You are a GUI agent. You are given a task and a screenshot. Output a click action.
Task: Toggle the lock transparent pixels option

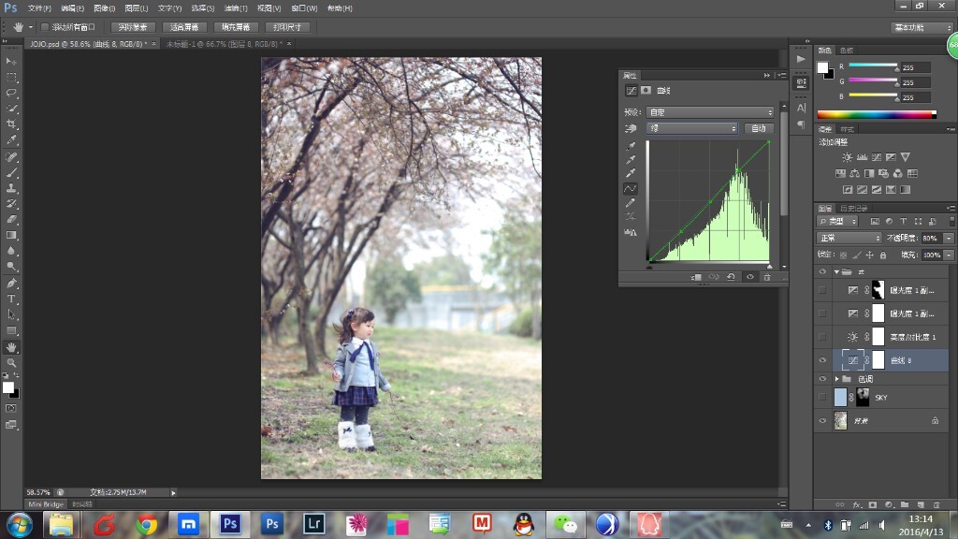pos(843,255)
